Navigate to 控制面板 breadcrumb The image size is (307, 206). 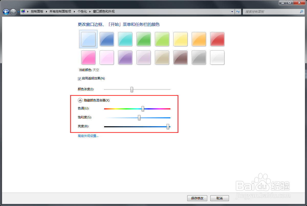(37, 12)
